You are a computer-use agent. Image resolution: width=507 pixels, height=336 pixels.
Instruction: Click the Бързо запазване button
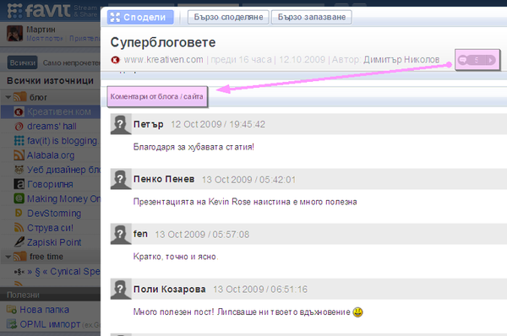click(x=312, y=17)
